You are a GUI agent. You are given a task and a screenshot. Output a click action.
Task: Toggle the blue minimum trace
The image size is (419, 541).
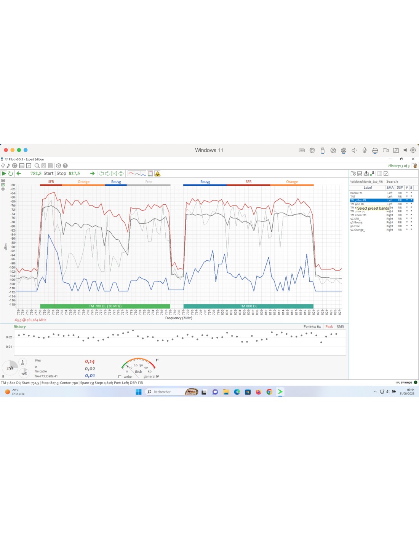pos(143,173)
